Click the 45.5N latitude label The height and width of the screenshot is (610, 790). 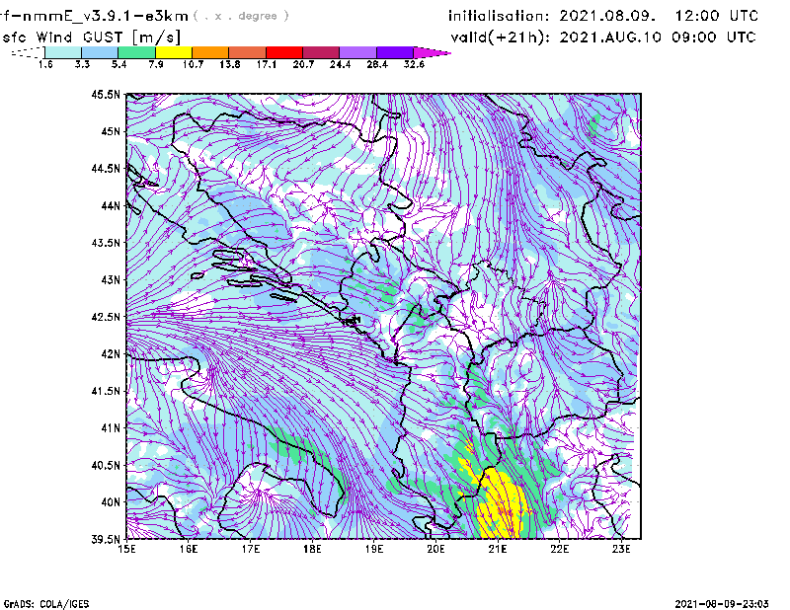106,94
